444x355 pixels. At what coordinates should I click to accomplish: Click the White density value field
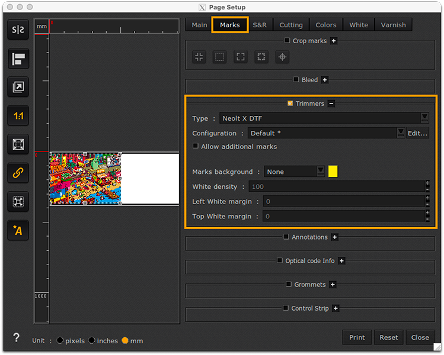coord(337,186)
